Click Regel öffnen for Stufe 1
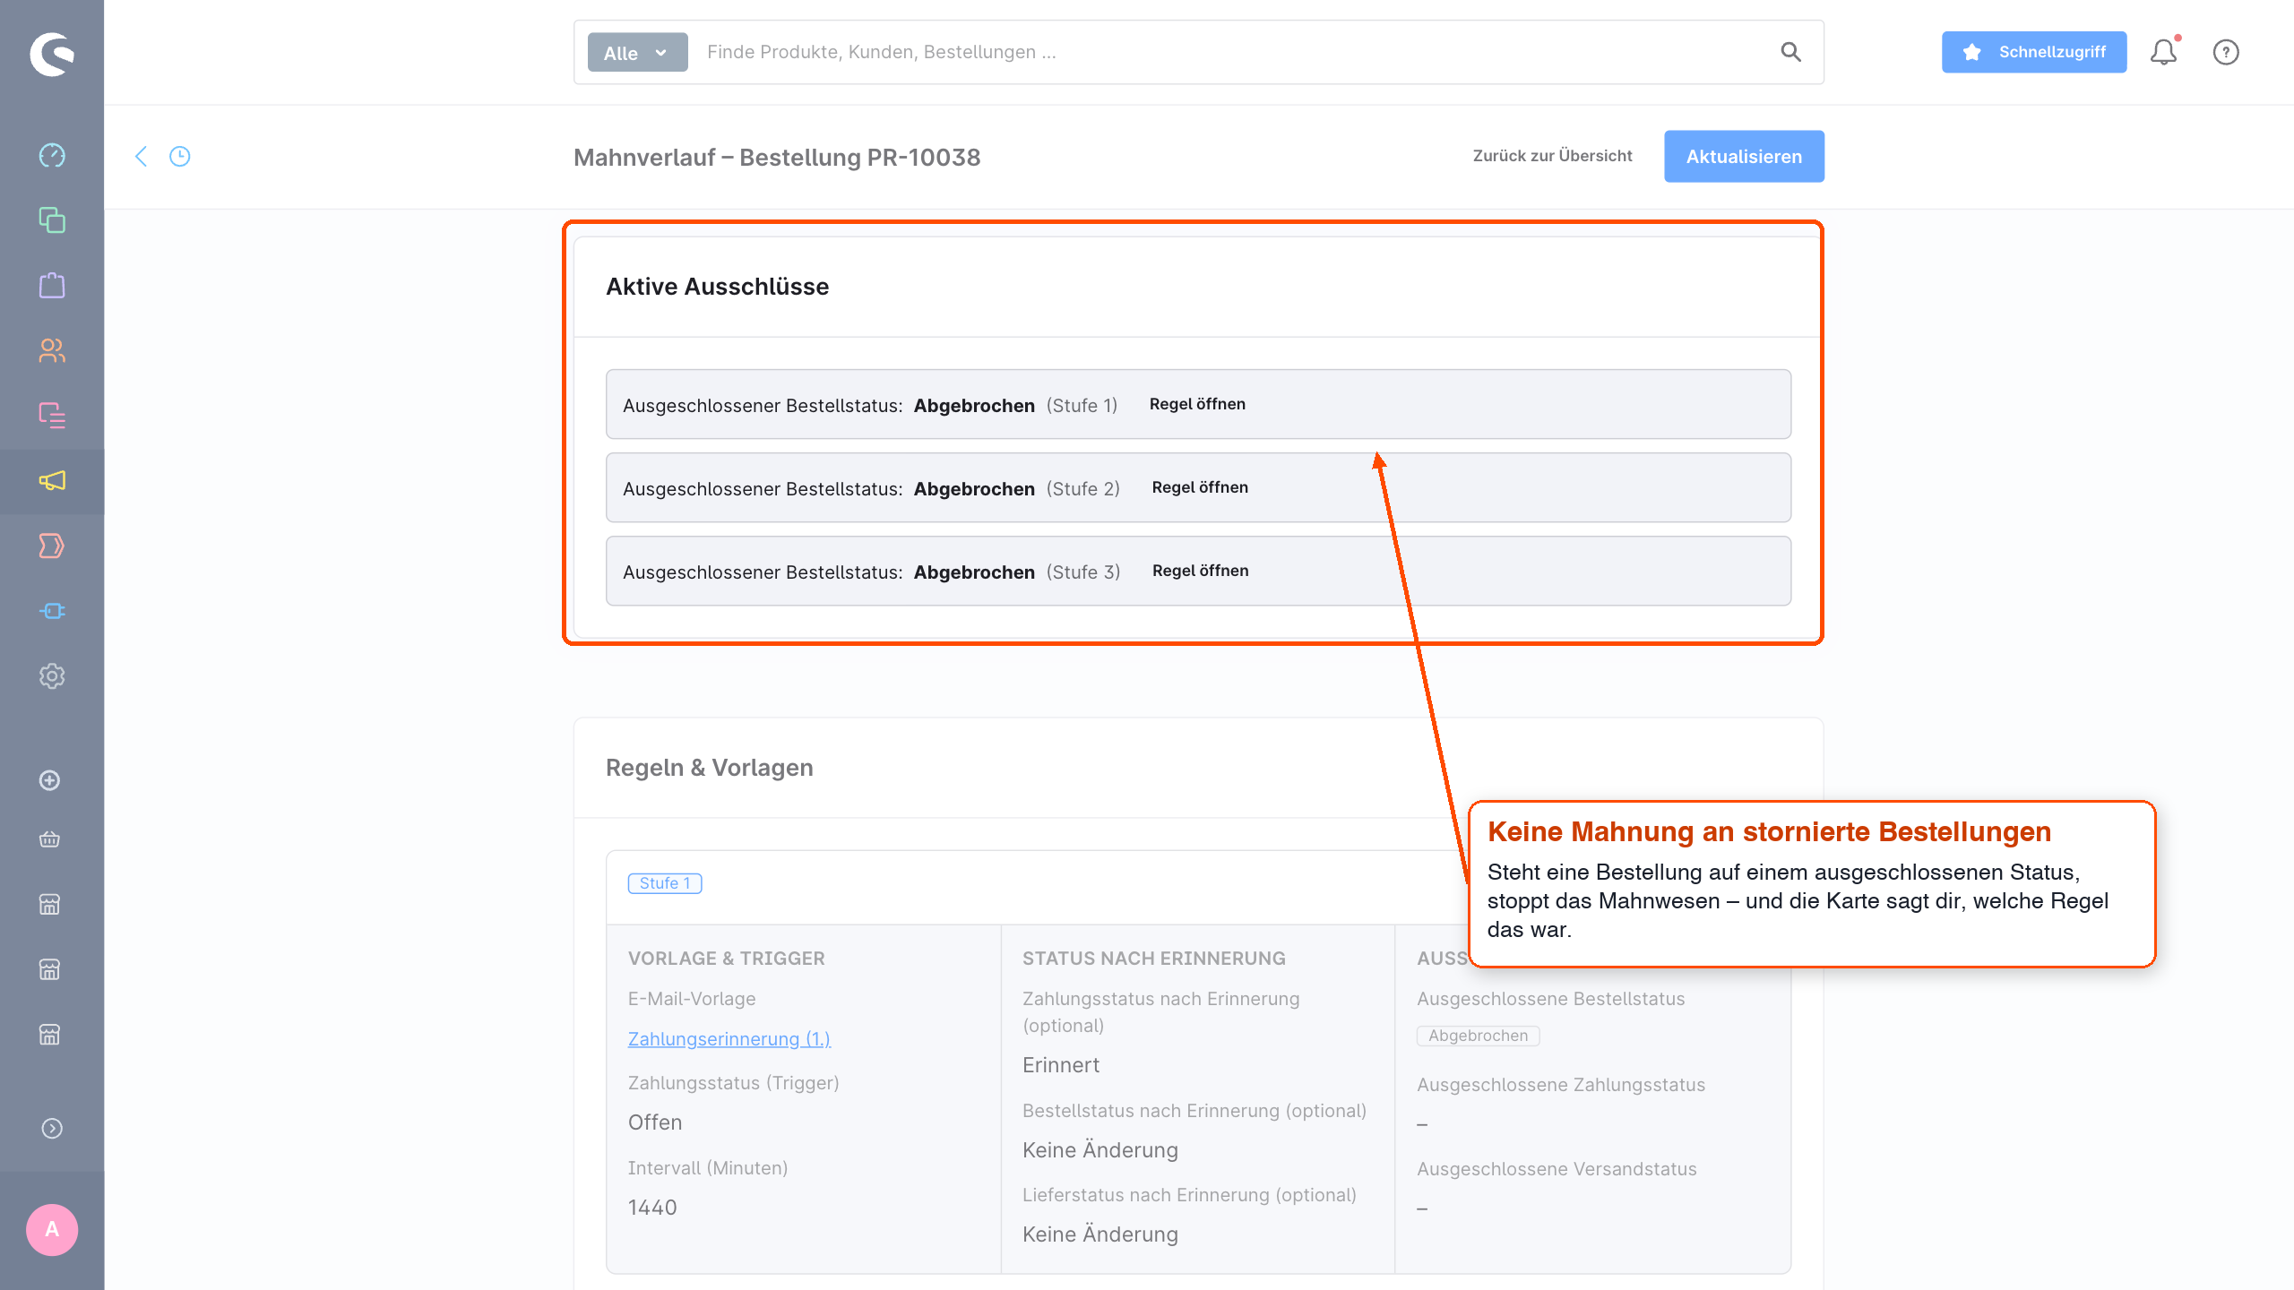The image size is (2294, 1290). pyautogui.click(x=1197, y=404)
